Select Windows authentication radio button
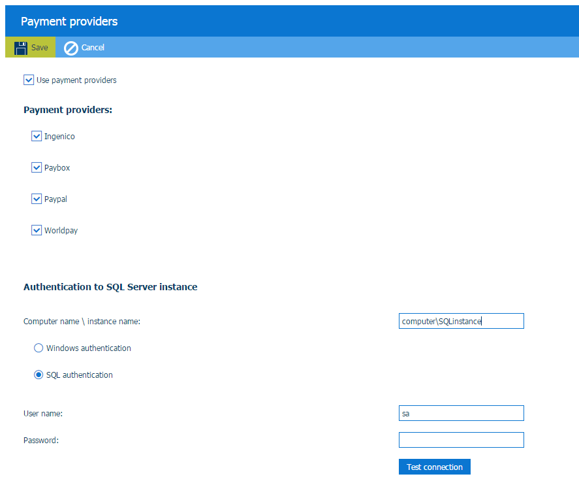The image size is (579, 485). coord(39,348)
